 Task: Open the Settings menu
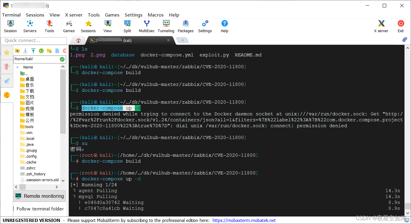point(134,15)
